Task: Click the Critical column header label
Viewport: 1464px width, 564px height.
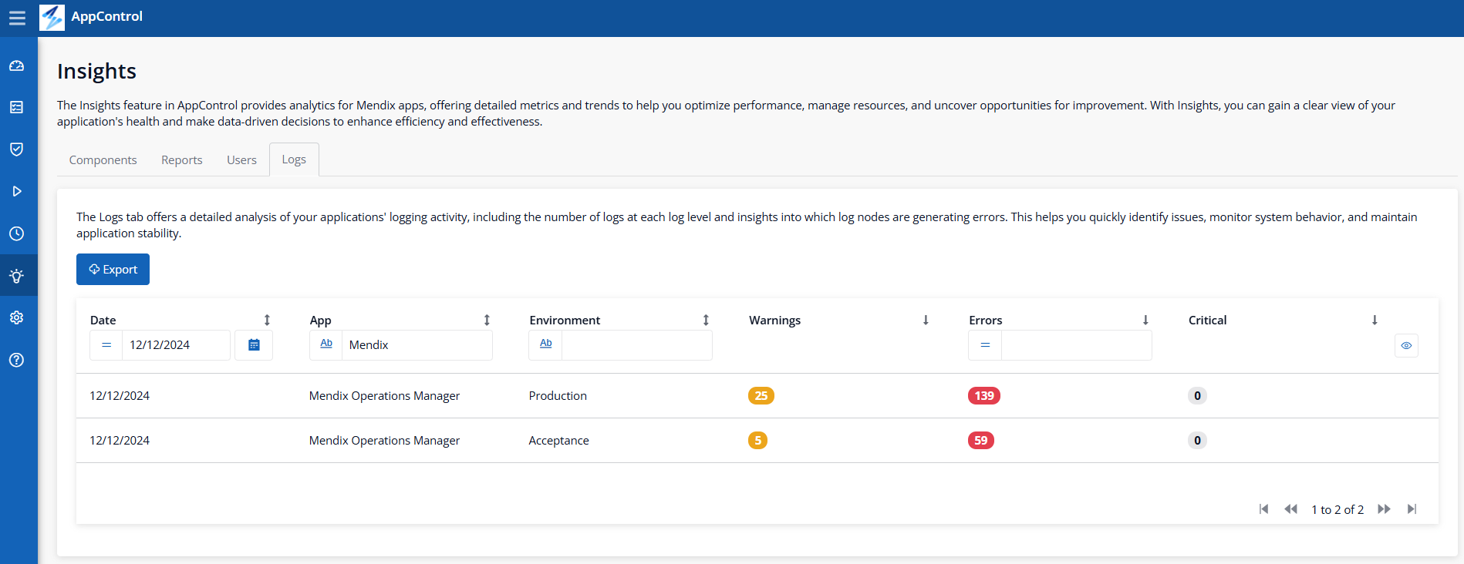Action: coord(1207,321)
